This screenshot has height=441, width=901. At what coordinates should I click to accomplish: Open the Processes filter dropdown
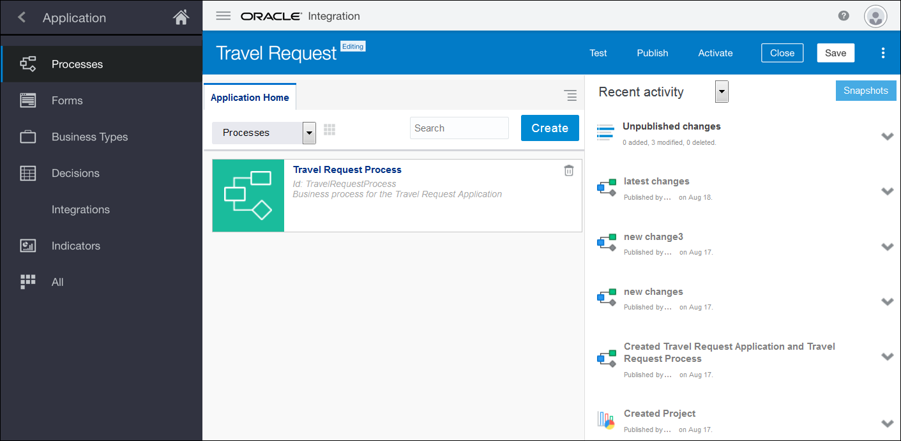click(264, 133)
